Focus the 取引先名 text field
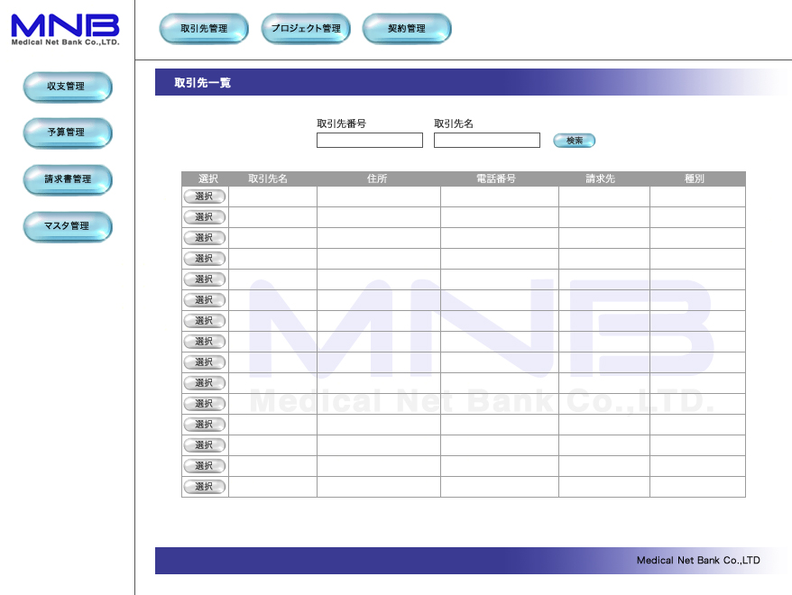792x595 pixels. point(486,141)
